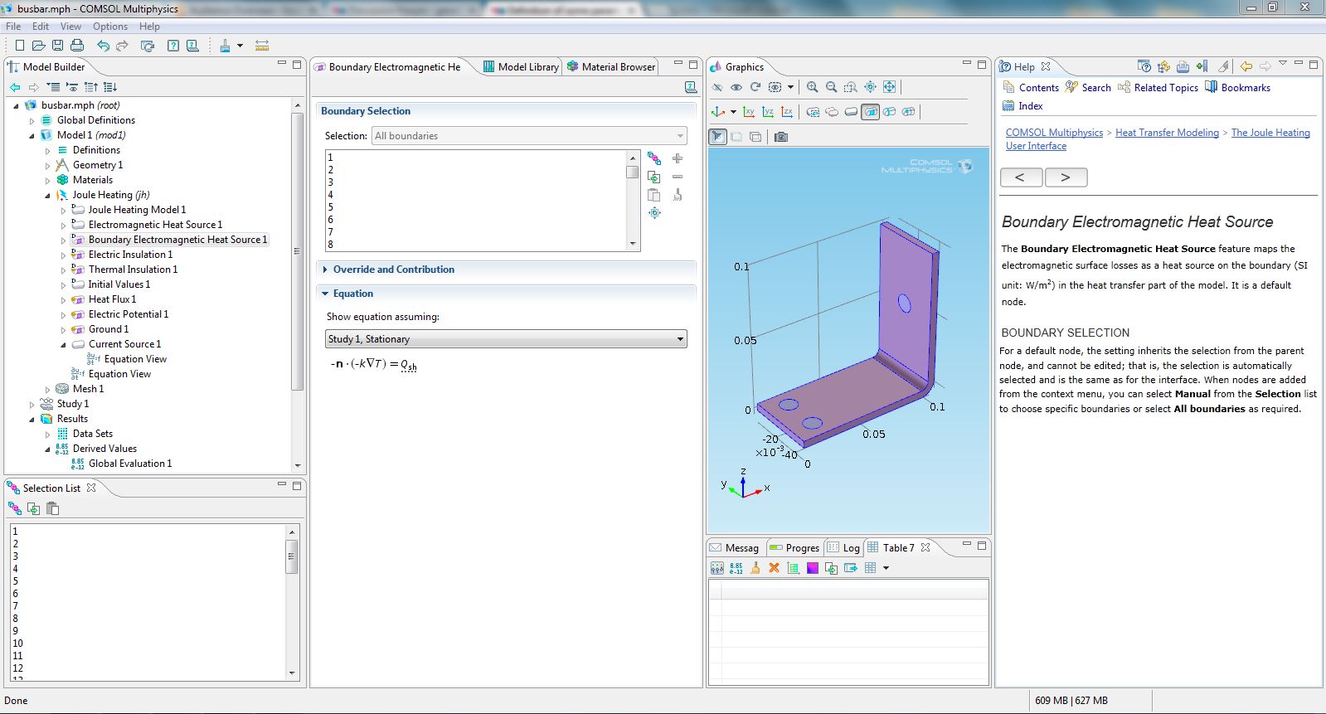The image size is (1326, 714).
Task: Open the Edit menu
Action: coord(41,27)
